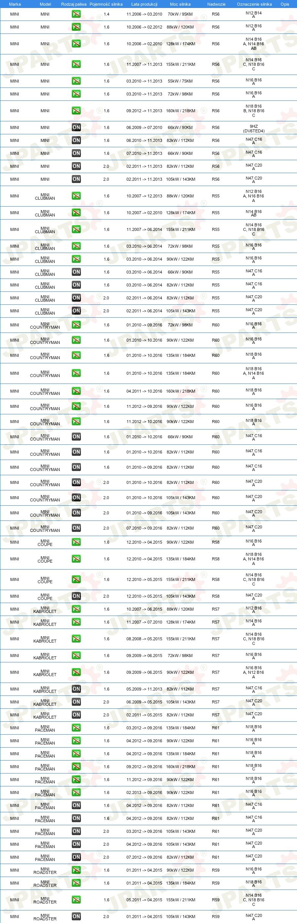Screen dimensions: 297x923
Task: Select the petrol icon for MINI R56 160kW / 218KM
Action: pos(76,111)
